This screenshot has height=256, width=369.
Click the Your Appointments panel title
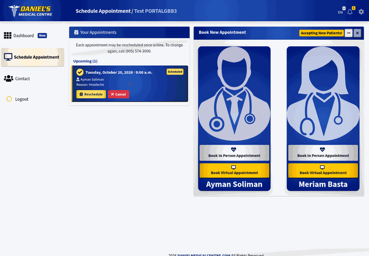coord(98,32)
